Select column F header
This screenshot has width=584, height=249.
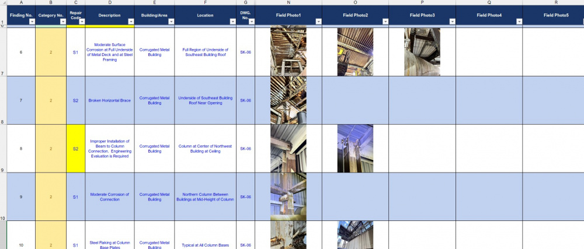[x=205, y=2]
